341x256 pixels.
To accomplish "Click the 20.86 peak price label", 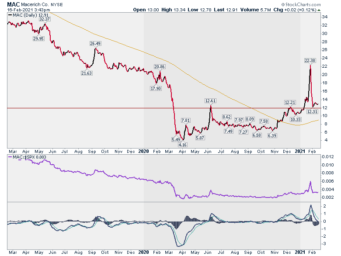I will [160, 67].
